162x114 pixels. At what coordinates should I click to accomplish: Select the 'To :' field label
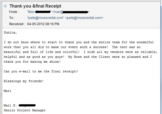point(12,18)
